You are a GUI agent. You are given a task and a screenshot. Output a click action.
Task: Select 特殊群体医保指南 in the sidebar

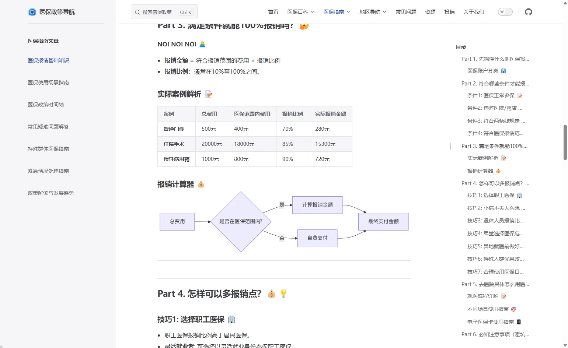tap(48, 149)
